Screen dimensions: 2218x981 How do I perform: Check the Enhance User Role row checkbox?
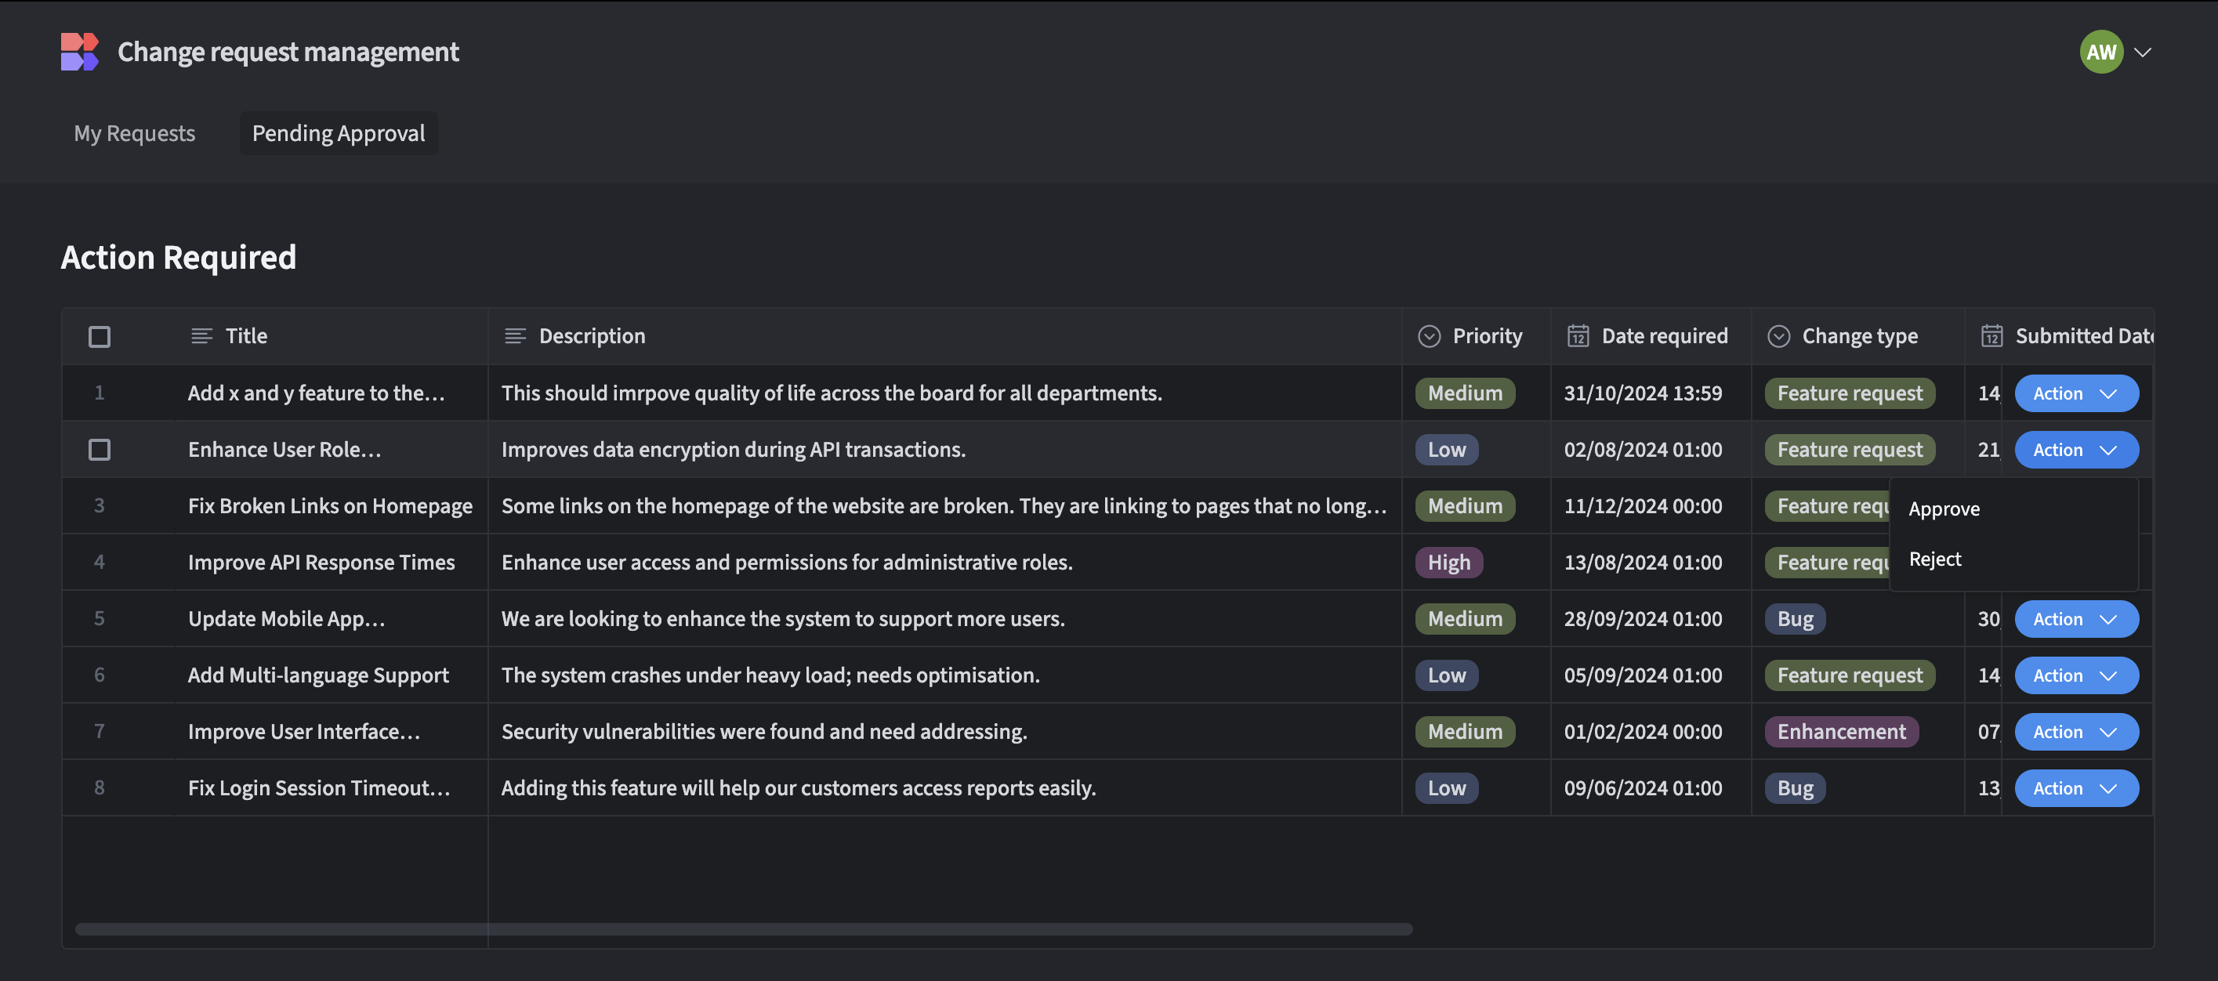click(100, 449)
